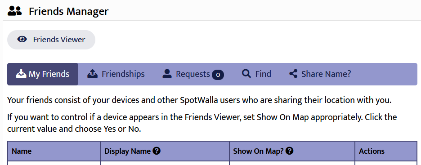The width and height of the screenshot is (421, 165).
Task: Click the inbox-download icon on My Friends
Action: point(21,74)
